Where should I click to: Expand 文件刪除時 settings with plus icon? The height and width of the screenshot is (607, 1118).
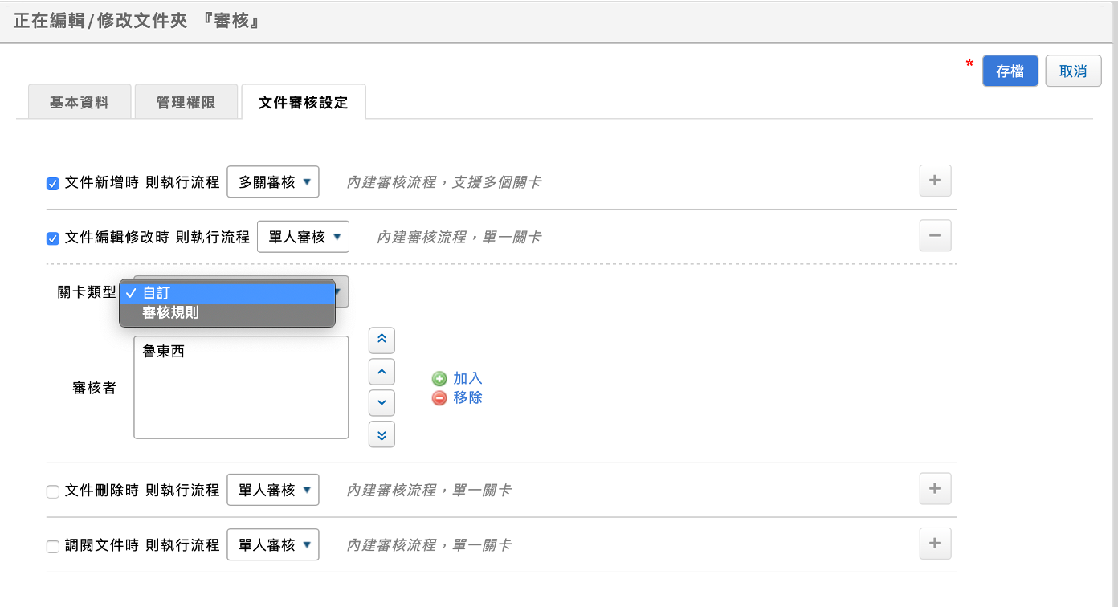tap(935, 489)
